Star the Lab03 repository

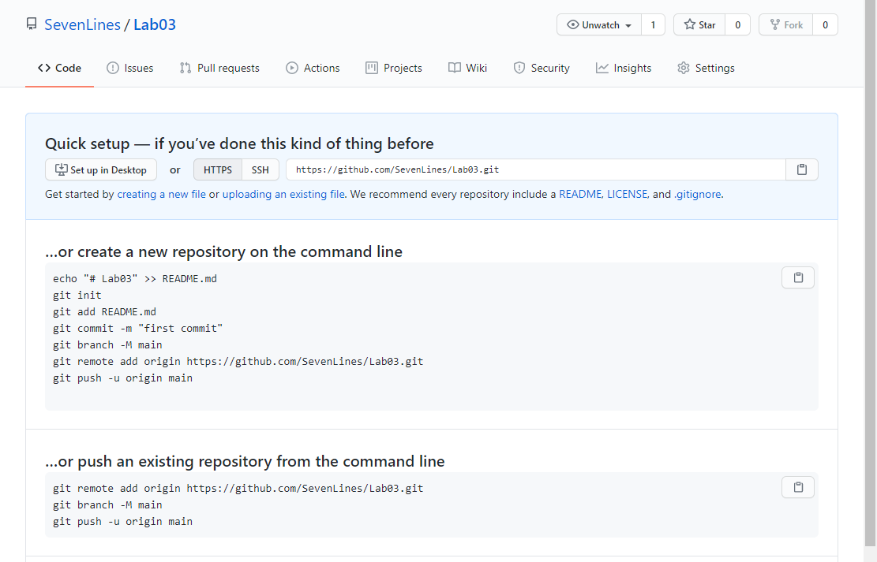point(699,24)
